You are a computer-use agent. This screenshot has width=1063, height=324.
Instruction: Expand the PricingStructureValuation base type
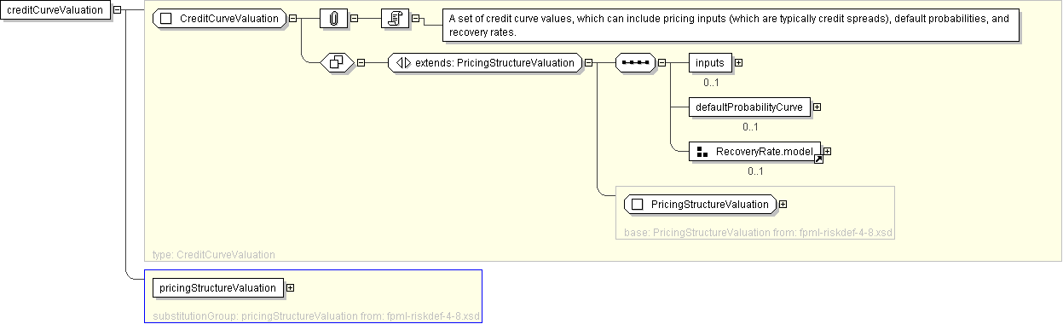783,204
